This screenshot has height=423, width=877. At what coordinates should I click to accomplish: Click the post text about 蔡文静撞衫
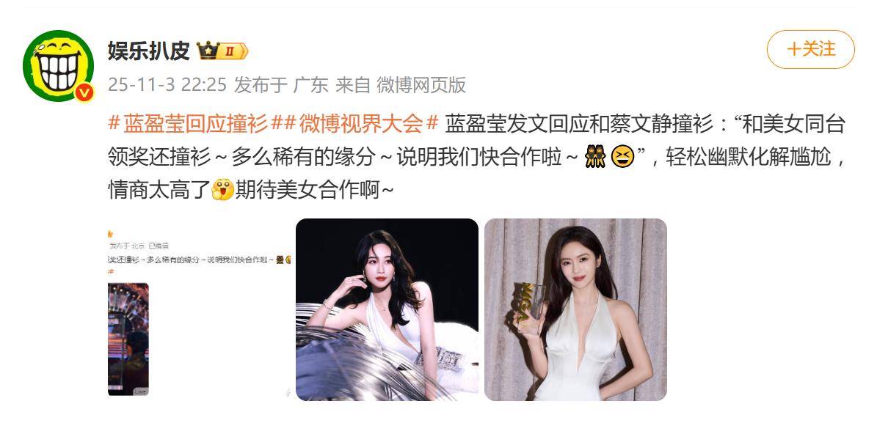(x=476, y=157)
